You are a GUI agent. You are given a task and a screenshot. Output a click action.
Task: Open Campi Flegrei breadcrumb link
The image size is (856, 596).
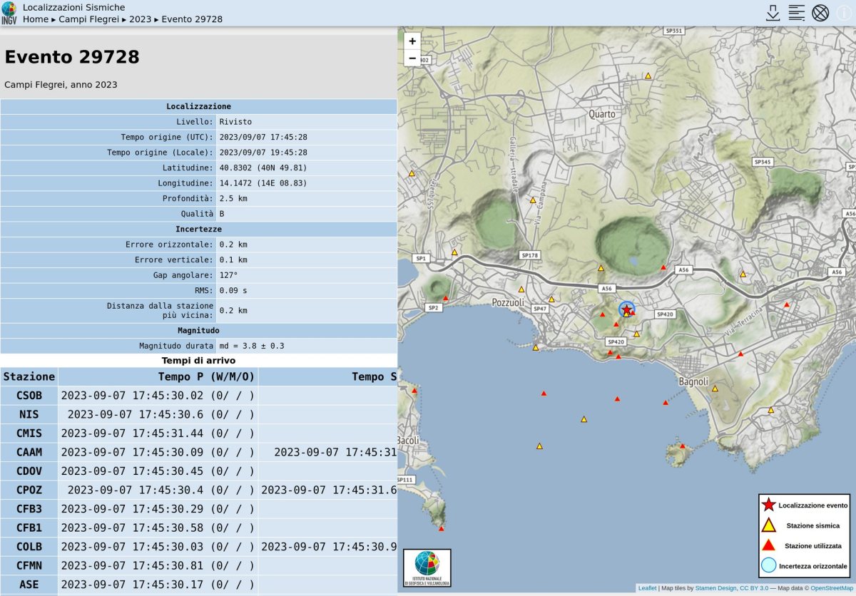pos(89,19)
